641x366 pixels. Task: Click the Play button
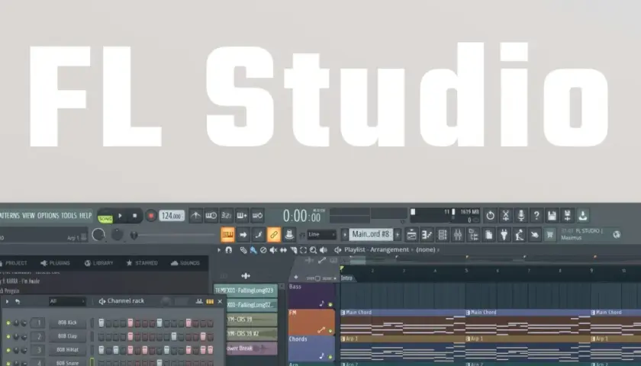(x=121, y=216)
